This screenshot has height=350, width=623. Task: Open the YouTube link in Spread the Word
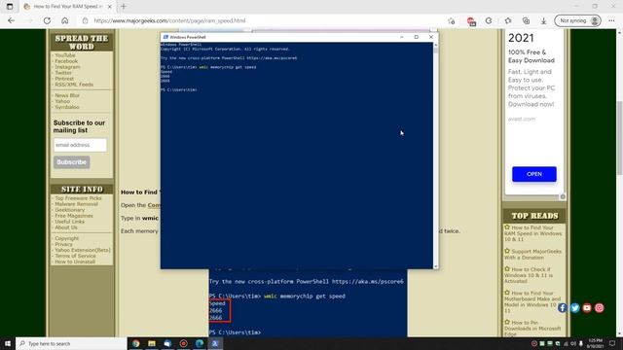click(x=65, y=55)
